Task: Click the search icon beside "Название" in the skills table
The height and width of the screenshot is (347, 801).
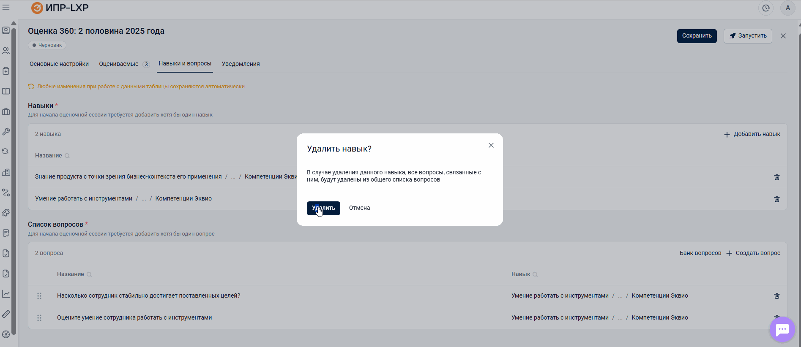Action: tap(67, 156)
